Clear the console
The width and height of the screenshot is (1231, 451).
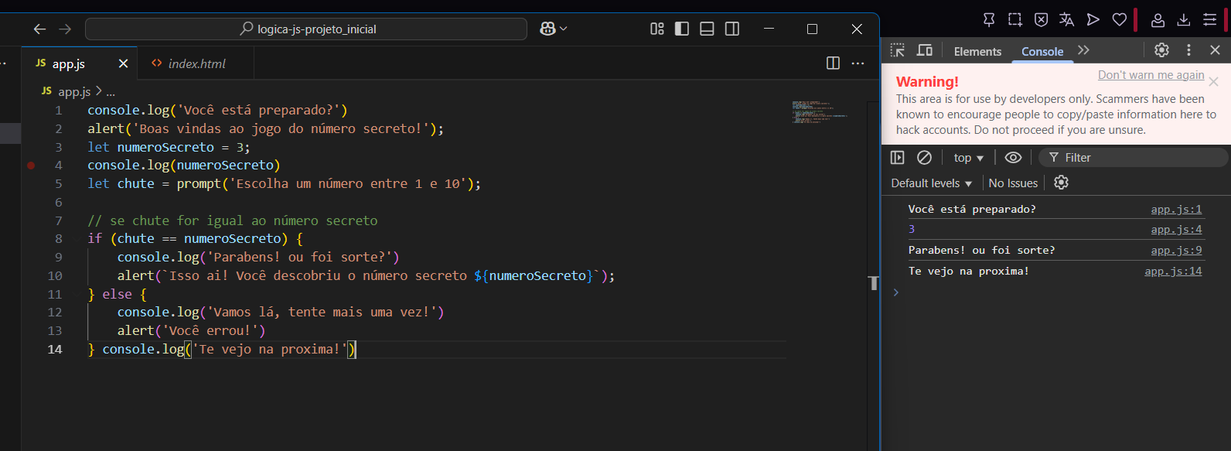[924, 157]
